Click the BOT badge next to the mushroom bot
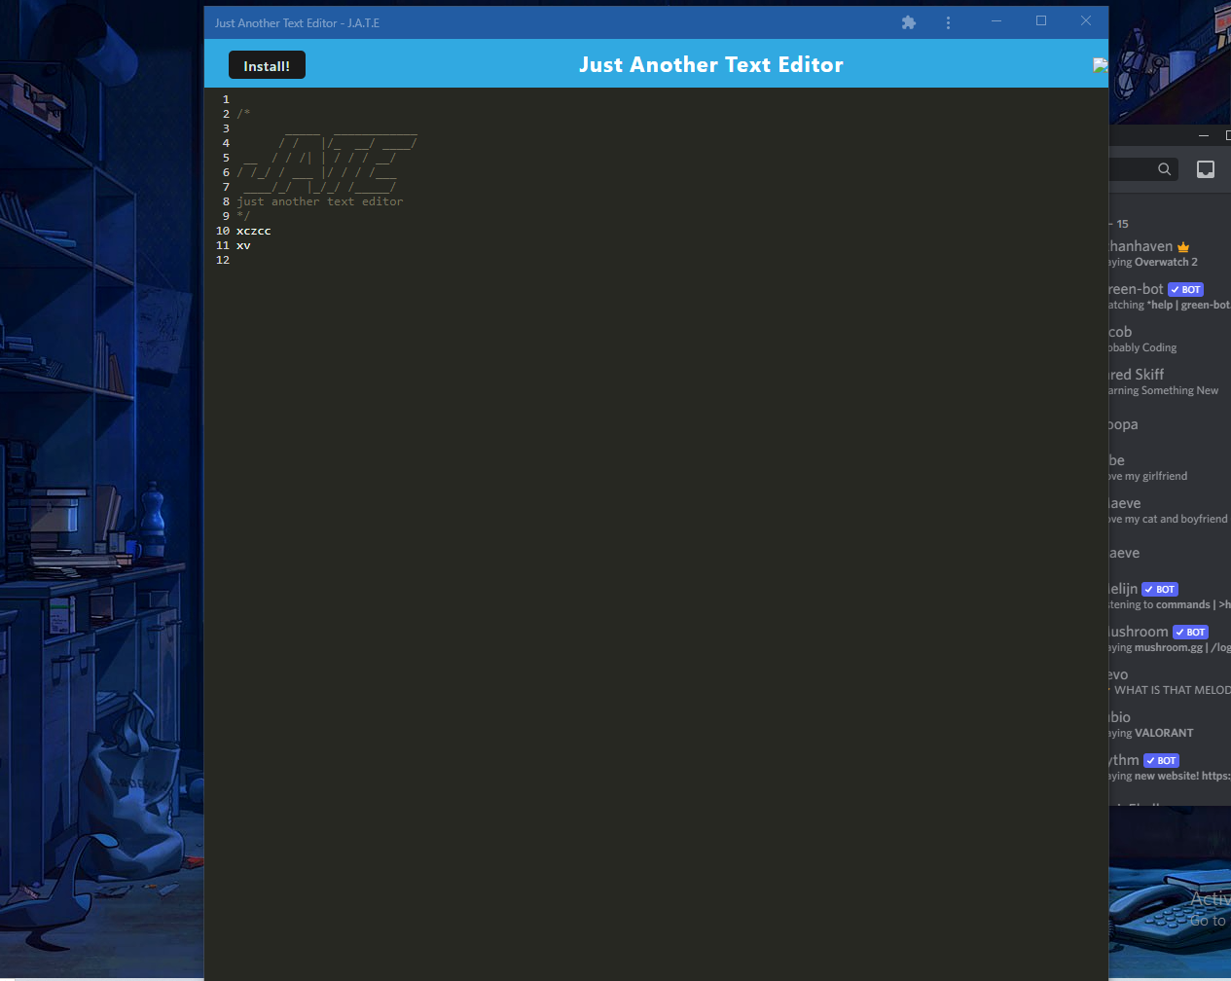This screenshot has height=981, width=1231. click(x=1190, y=632)
